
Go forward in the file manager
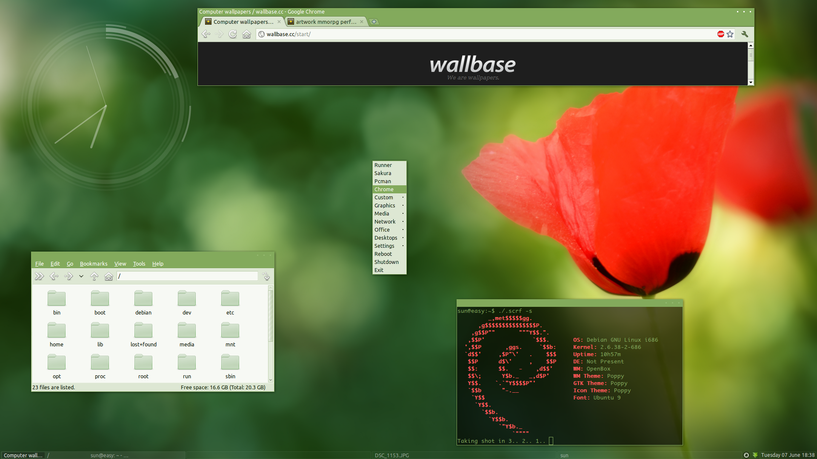pyautogui.click(x=69, y=276)
